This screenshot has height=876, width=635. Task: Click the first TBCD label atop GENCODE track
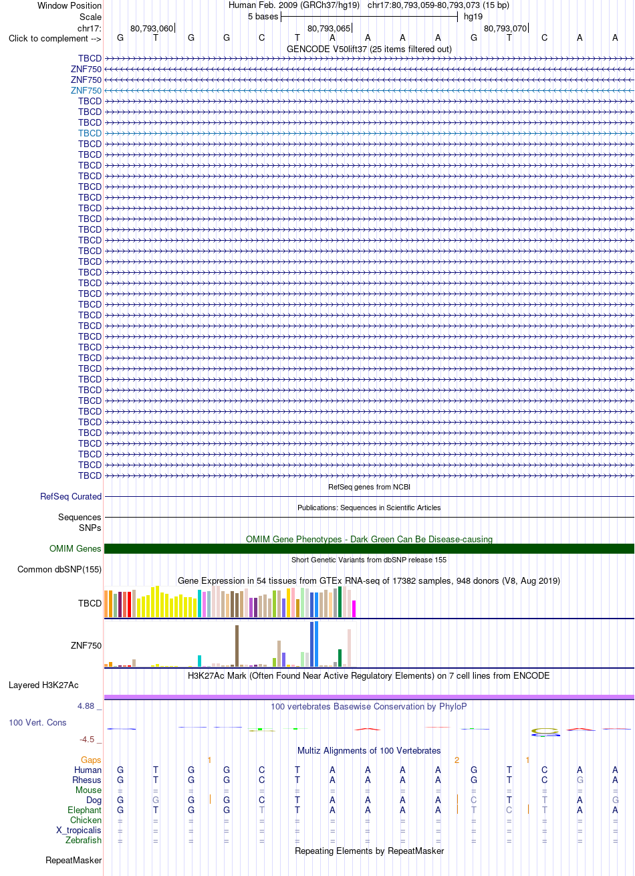(x=90, y=58)
